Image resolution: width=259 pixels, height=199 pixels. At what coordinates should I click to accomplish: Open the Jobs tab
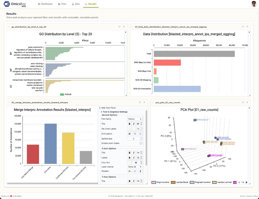click(x=76, y=4)
